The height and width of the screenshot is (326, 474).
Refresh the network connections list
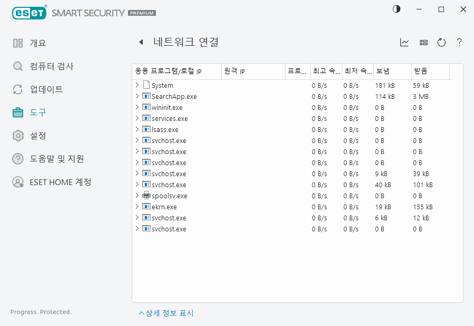(441, 43)
